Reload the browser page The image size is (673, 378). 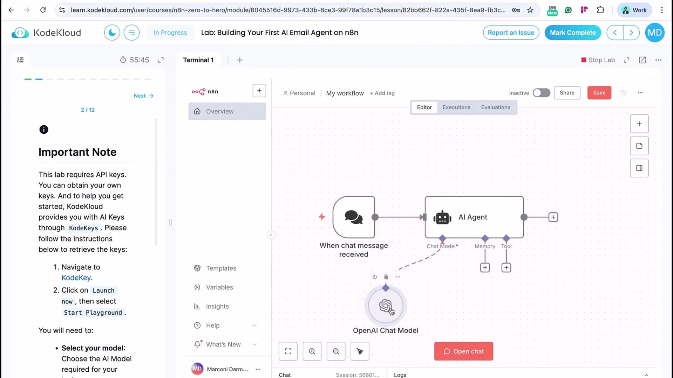43,10
